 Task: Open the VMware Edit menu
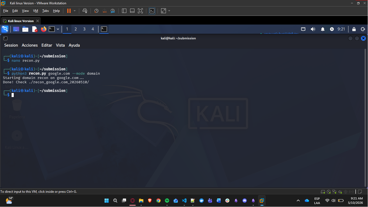(x=15, y=11)
